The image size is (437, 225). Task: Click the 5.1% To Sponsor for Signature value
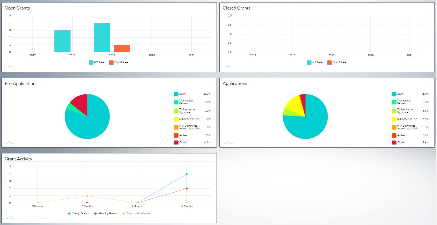pyautogui.click(x=426, y=111)
